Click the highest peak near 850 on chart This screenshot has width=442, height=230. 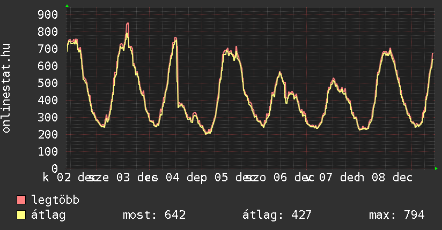click(x=127, y=24)
